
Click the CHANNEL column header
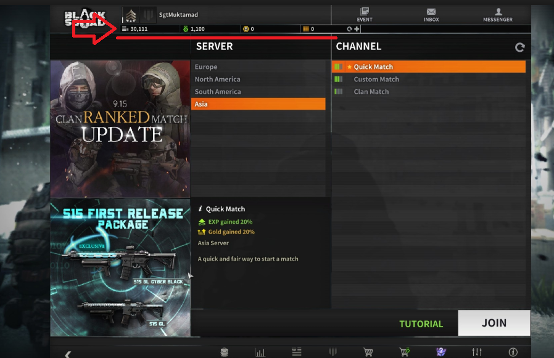click(x=358, y=46)
